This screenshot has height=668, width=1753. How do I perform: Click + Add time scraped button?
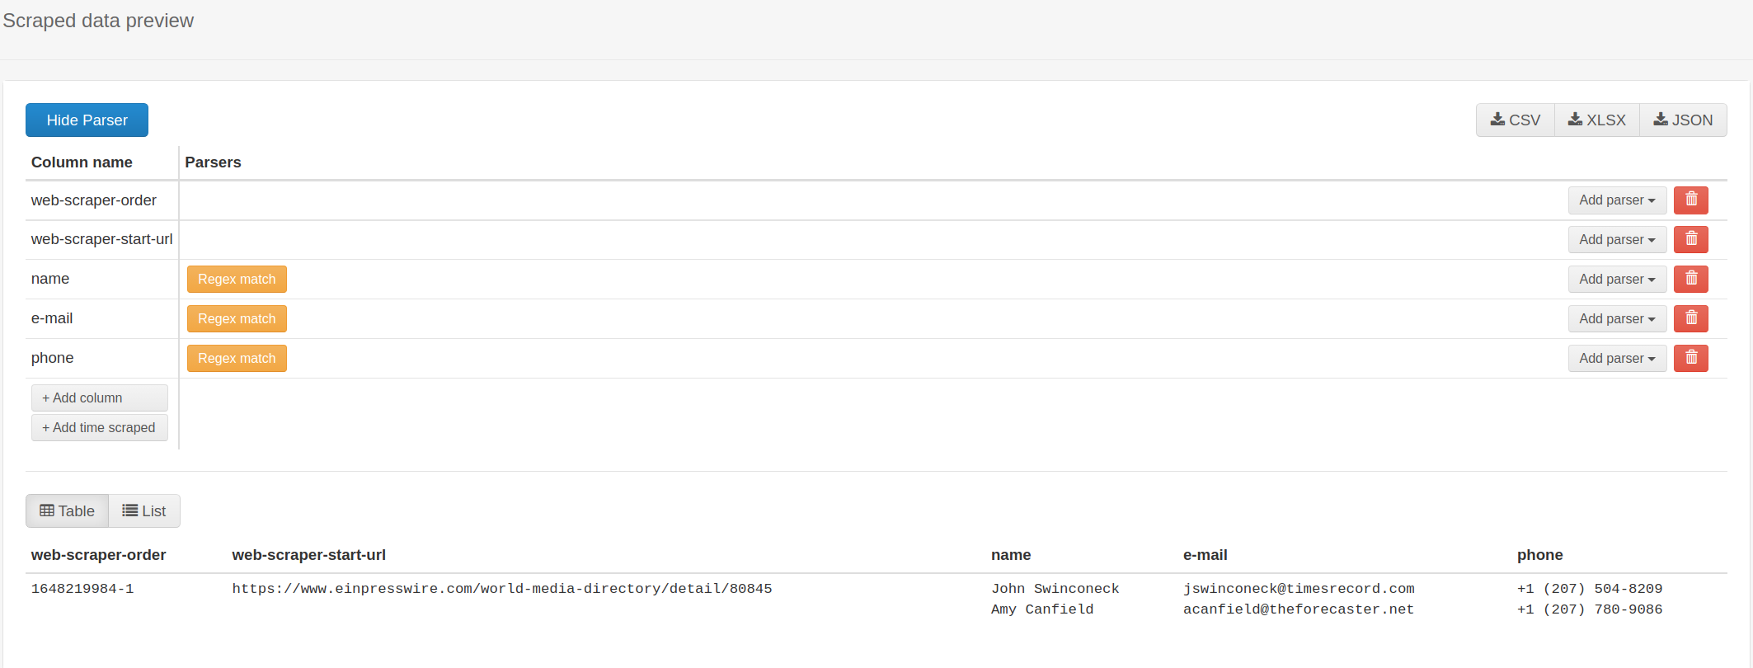point(99,428)
